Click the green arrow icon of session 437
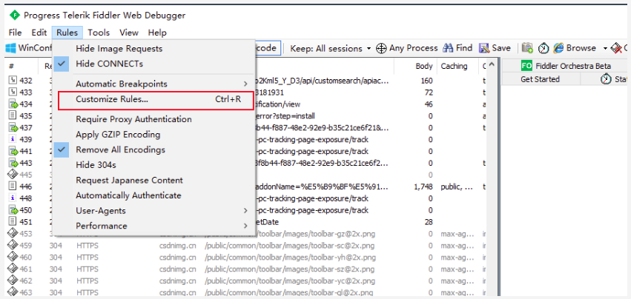This screenshot has width=631, height=299. (13, 128)
